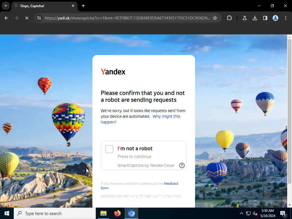Viewport: 292px width, 219px height.
Task: Open the Windows Start menu
Action: coord(7,213)
